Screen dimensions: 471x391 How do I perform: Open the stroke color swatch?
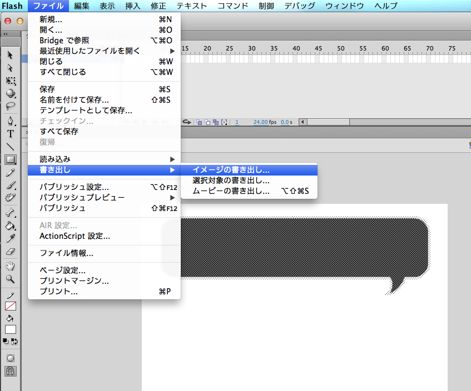(11, 307)
